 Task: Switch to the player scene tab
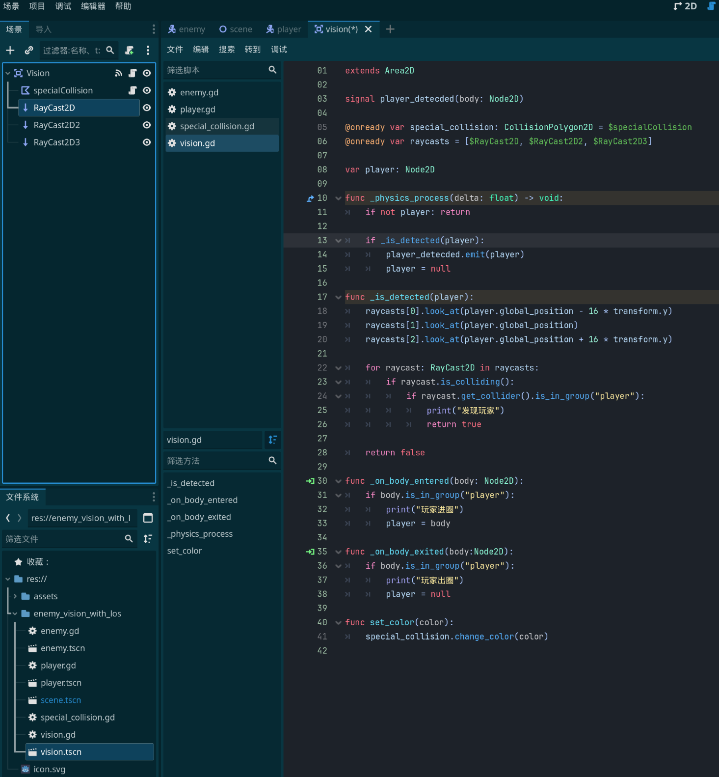pos(284,29)
